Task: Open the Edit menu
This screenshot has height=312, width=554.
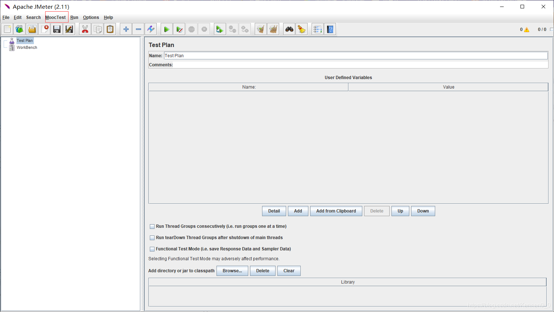Action: (x=18, y=17)
